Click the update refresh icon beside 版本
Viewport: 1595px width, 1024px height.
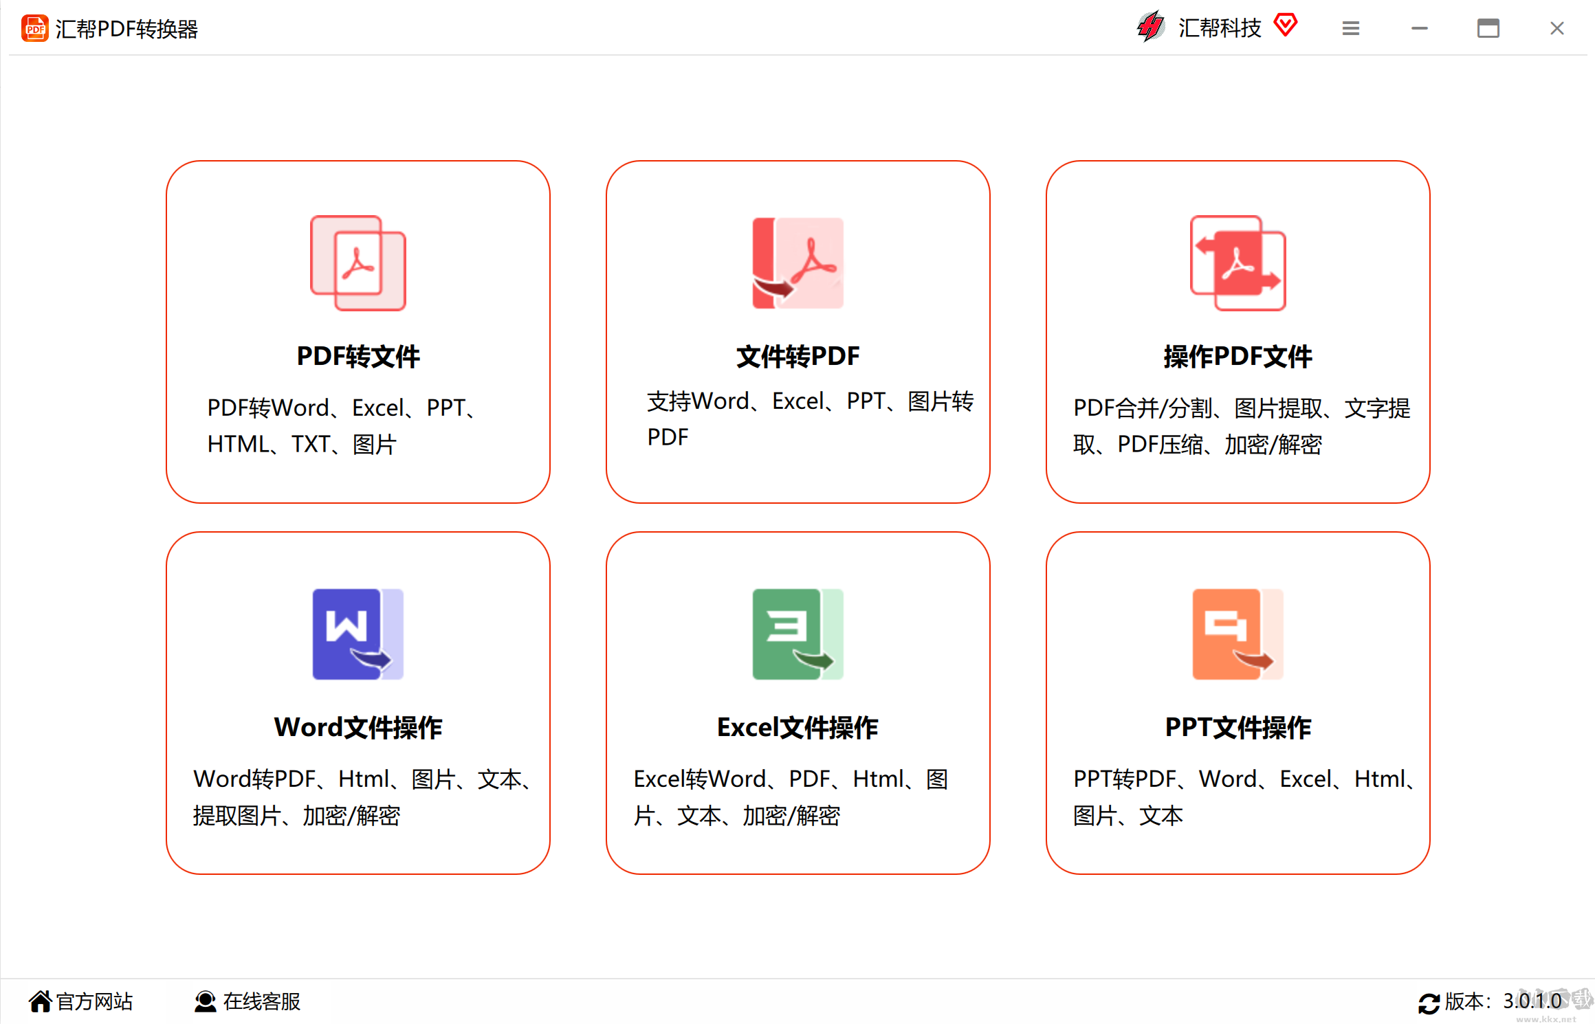tap(1429, 1003)
